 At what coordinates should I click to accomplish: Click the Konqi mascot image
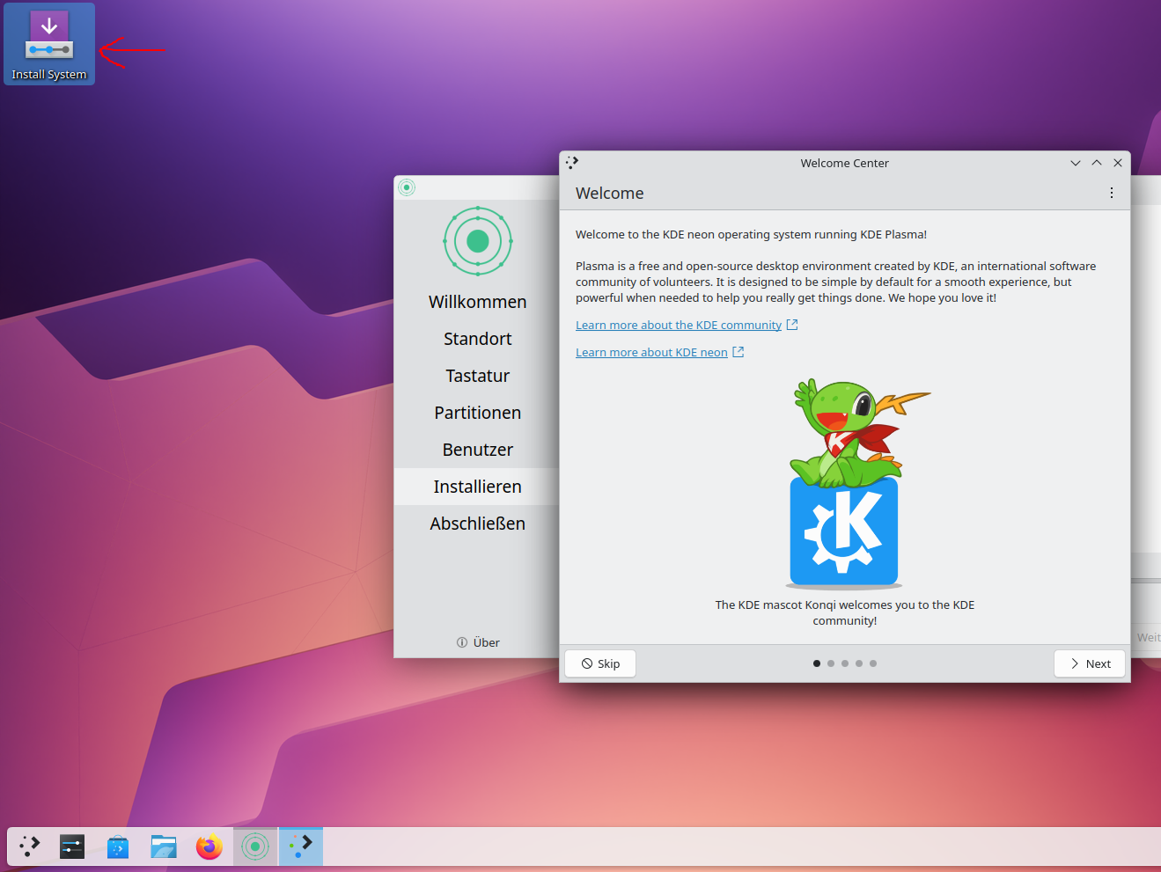845,482
